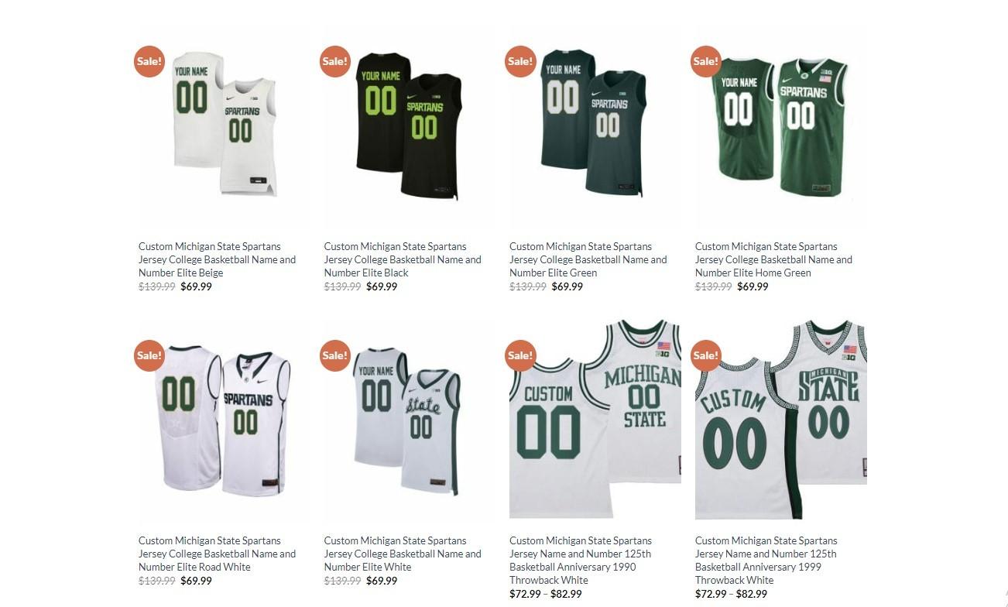Open the Number Elite White jersey title link
Screen dimensions: 1008x607
coord(403,554)
